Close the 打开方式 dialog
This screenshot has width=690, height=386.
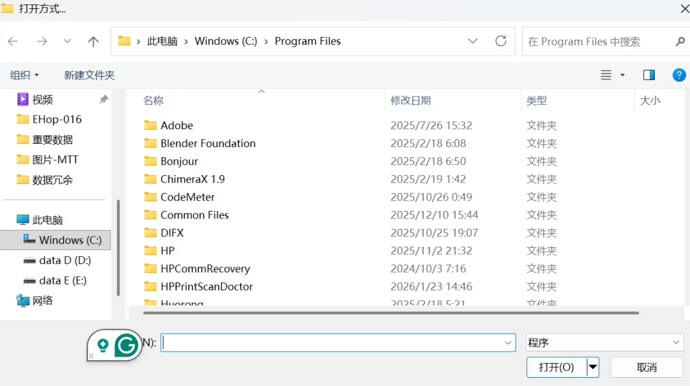coord(684,9)
